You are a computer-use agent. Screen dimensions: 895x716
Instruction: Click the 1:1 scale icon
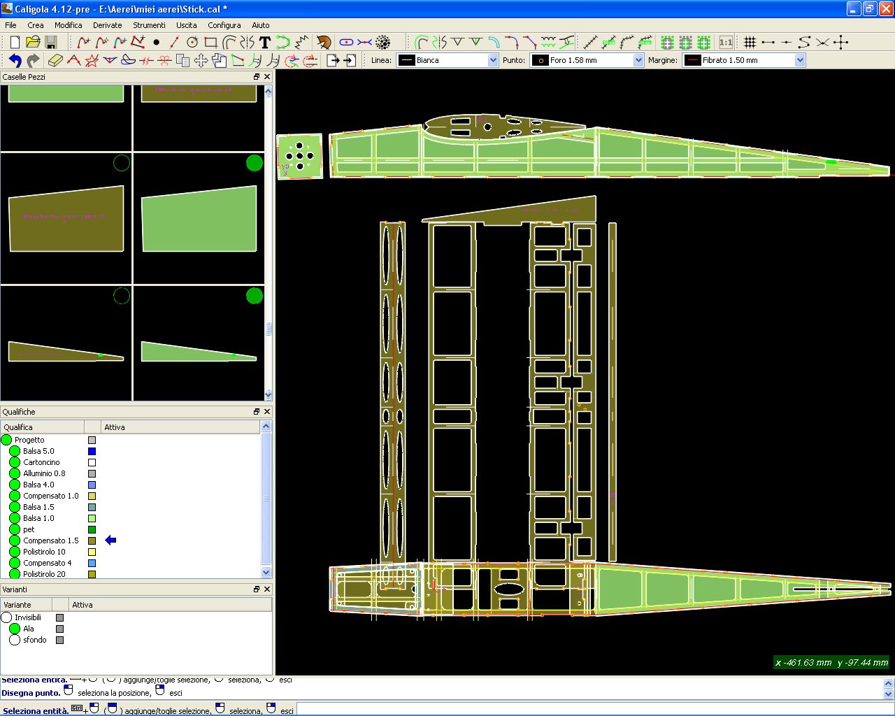(726, 43)
